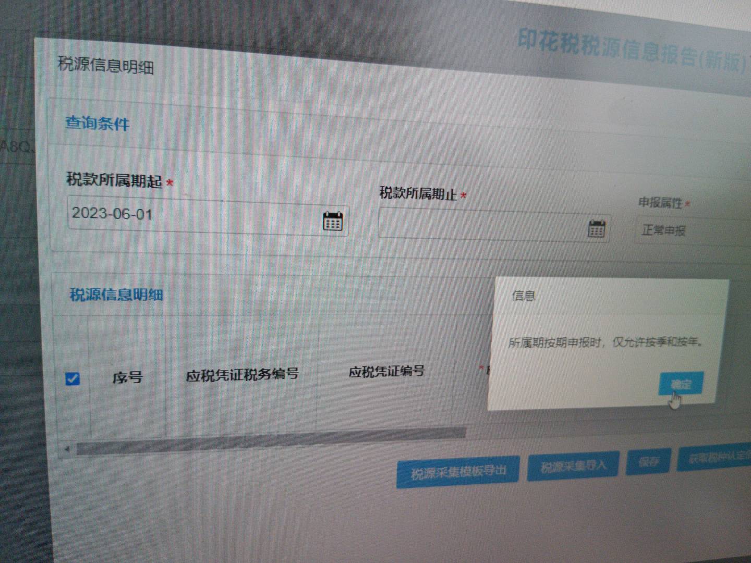Open calendar picker for 税款所属期止
The width and height of the screenshot is (751, 563).
(597, 228)
